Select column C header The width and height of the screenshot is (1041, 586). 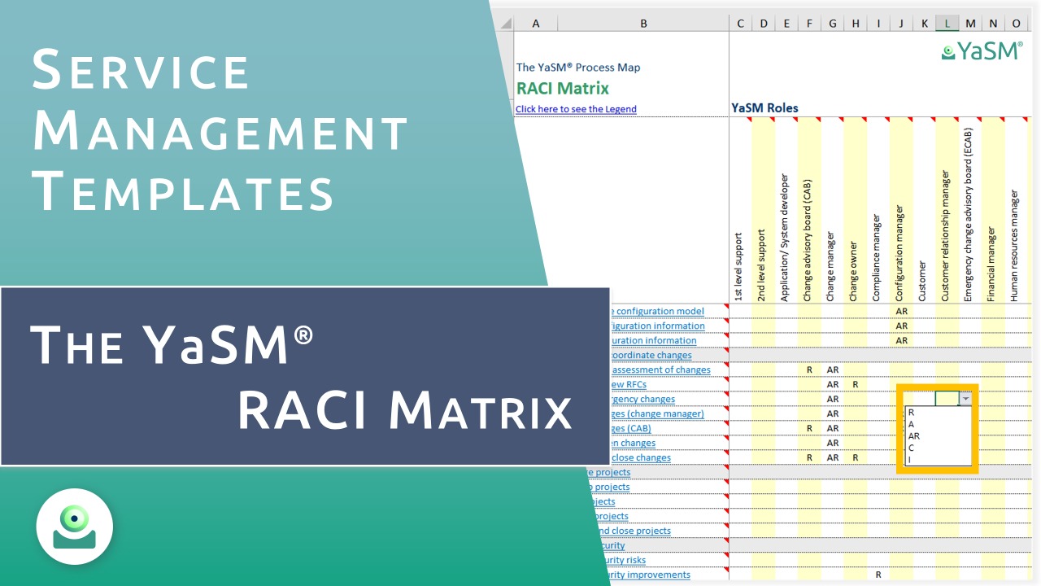tap(740, 24)
